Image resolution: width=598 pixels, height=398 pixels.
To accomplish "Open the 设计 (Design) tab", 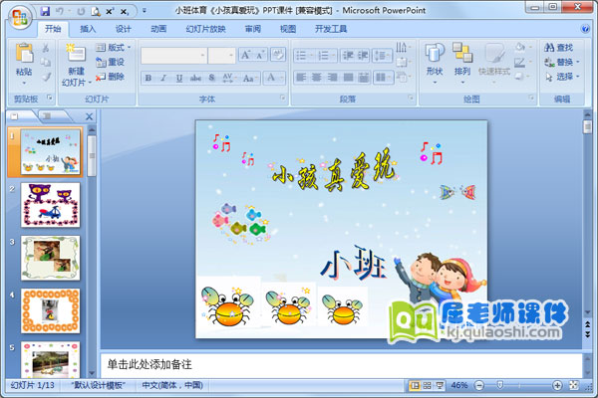I will point(123,29).
